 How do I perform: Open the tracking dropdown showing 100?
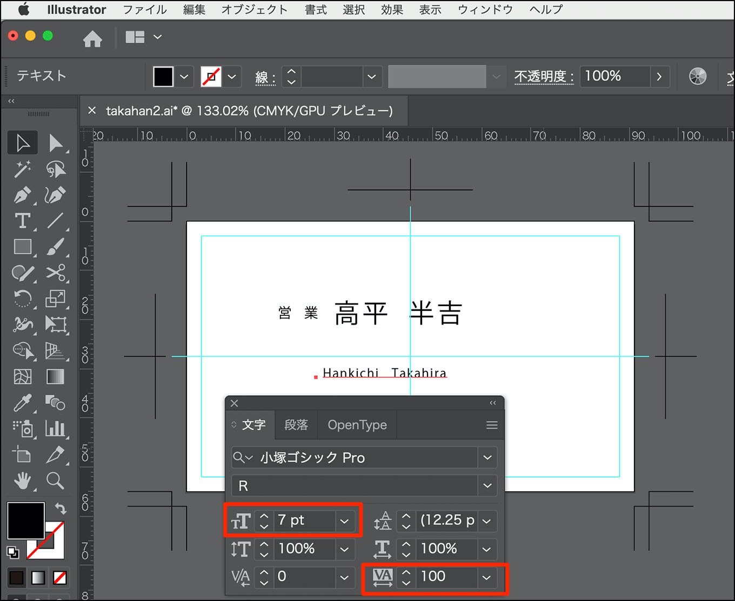pyautogui.click(x=486, y=577)
